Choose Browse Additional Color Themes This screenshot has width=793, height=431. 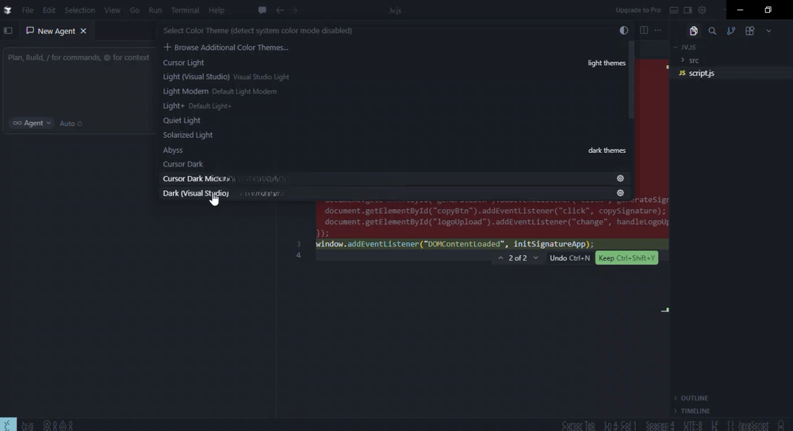coord(396,48)
